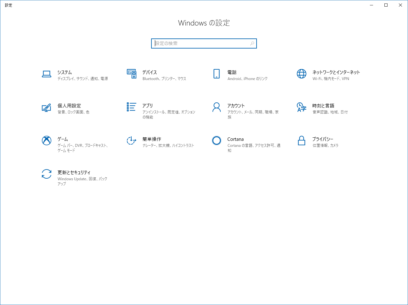Click '位置情報、カメラ' description
Image resolution: width=408 pixels, height=305 pixels.
click(326, 146)
